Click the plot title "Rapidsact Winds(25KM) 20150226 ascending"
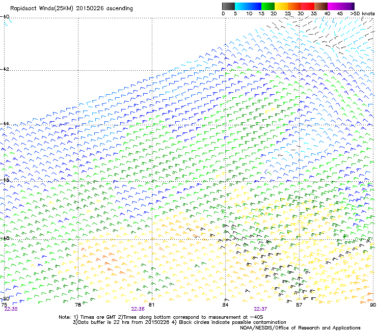The width and height of the screenshot is (377, 331). (71, 9)
